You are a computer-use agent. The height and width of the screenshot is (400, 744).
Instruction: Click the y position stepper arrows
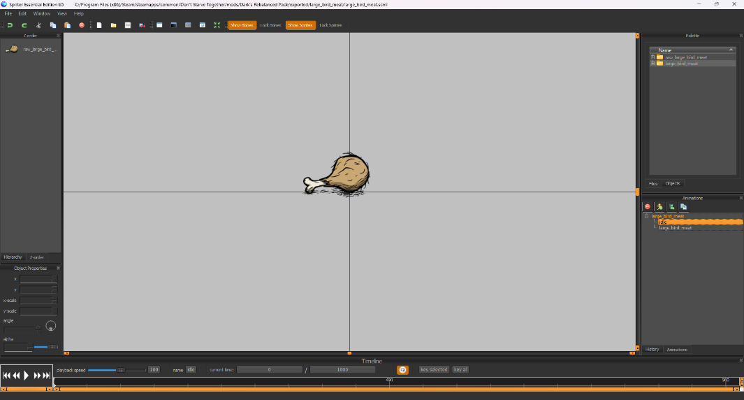(x=54, y=290)
